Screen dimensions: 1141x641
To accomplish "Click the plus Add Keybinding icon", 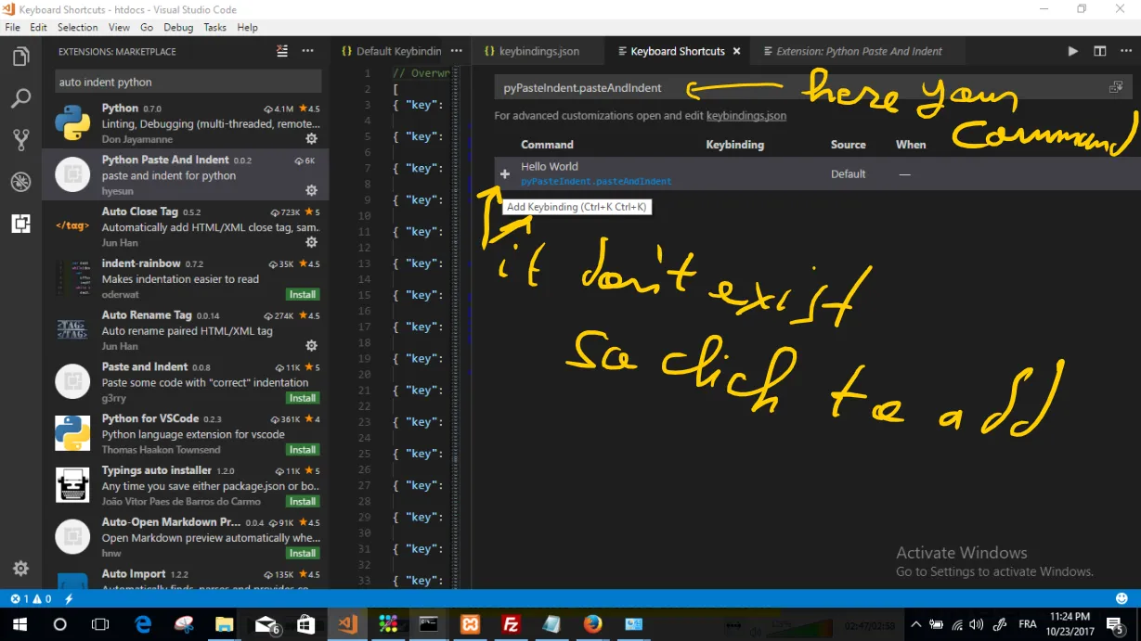I will pos(505,173).
